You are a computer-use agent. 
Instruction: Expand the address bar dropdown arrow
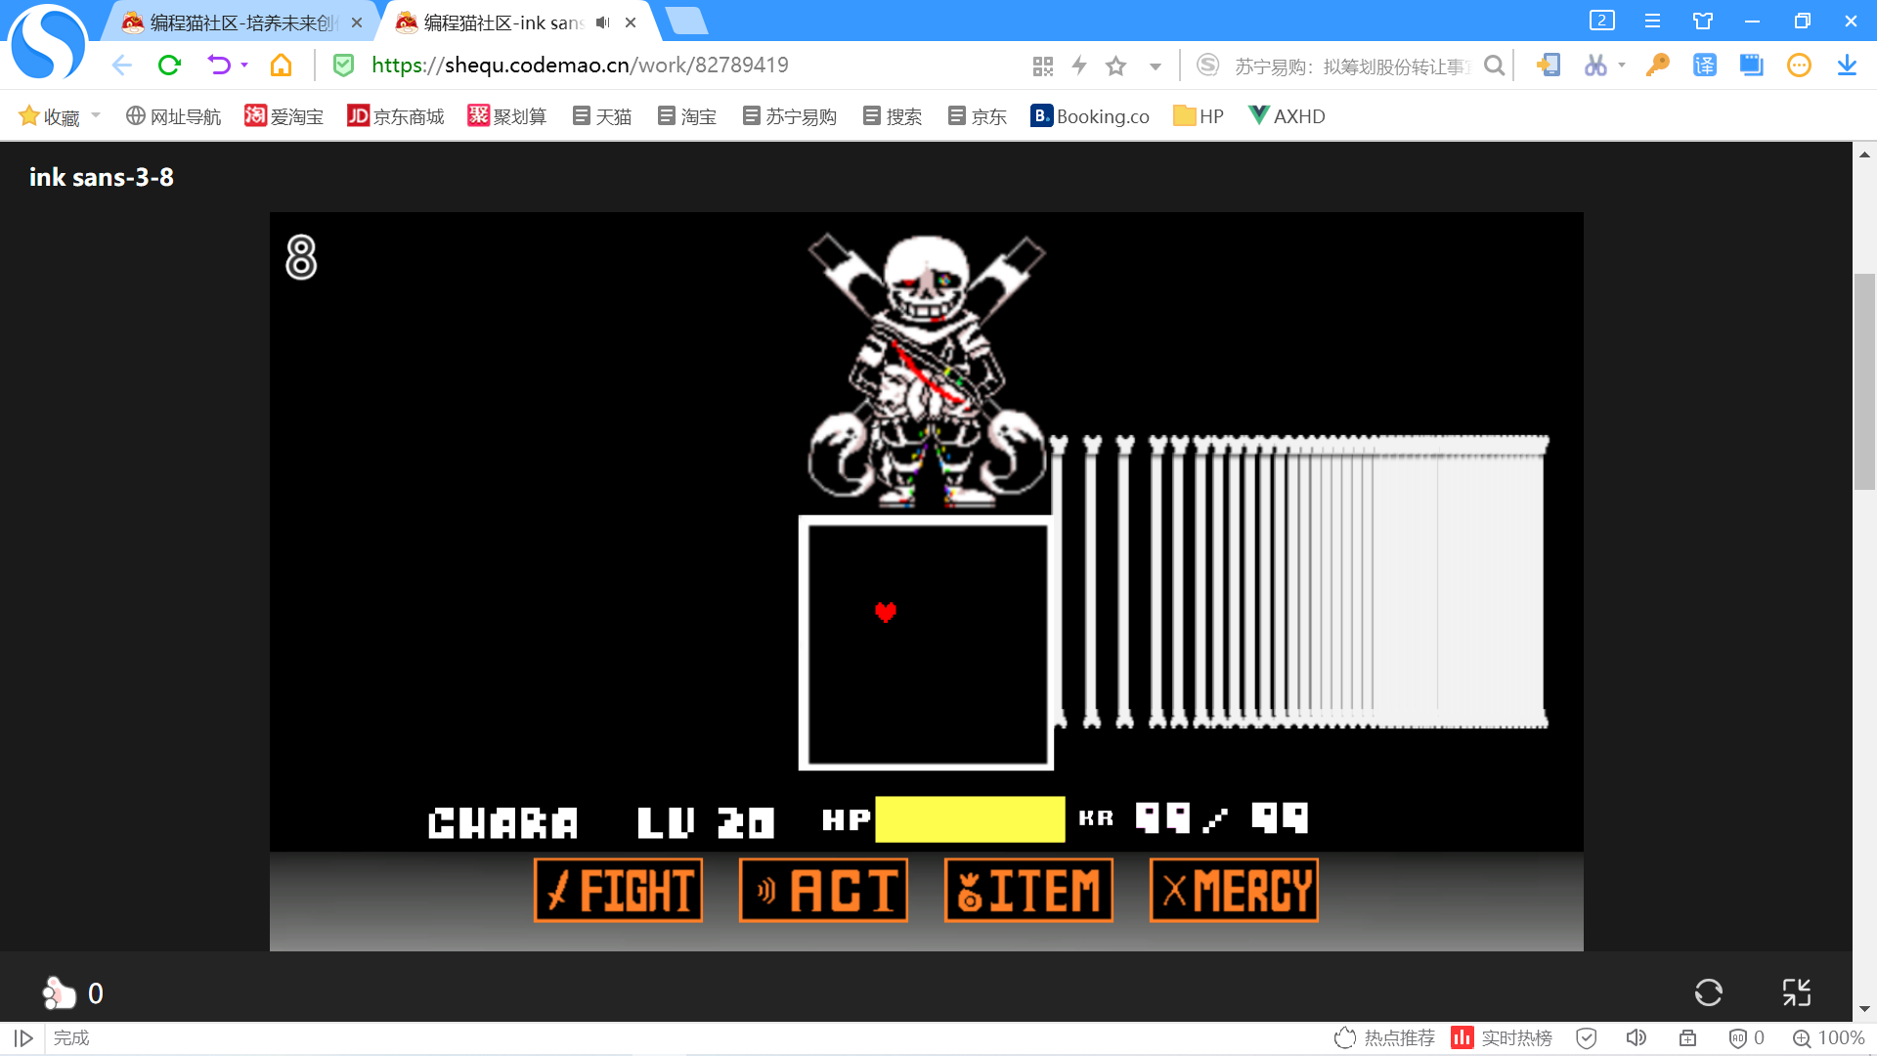[x=1156, y=66]
